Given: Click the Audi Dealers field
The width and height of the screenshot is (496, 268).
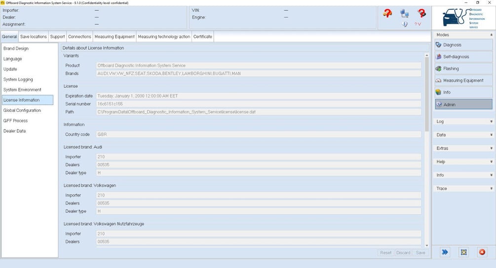Looking at the screenshot, I should [x=259, y=165].
